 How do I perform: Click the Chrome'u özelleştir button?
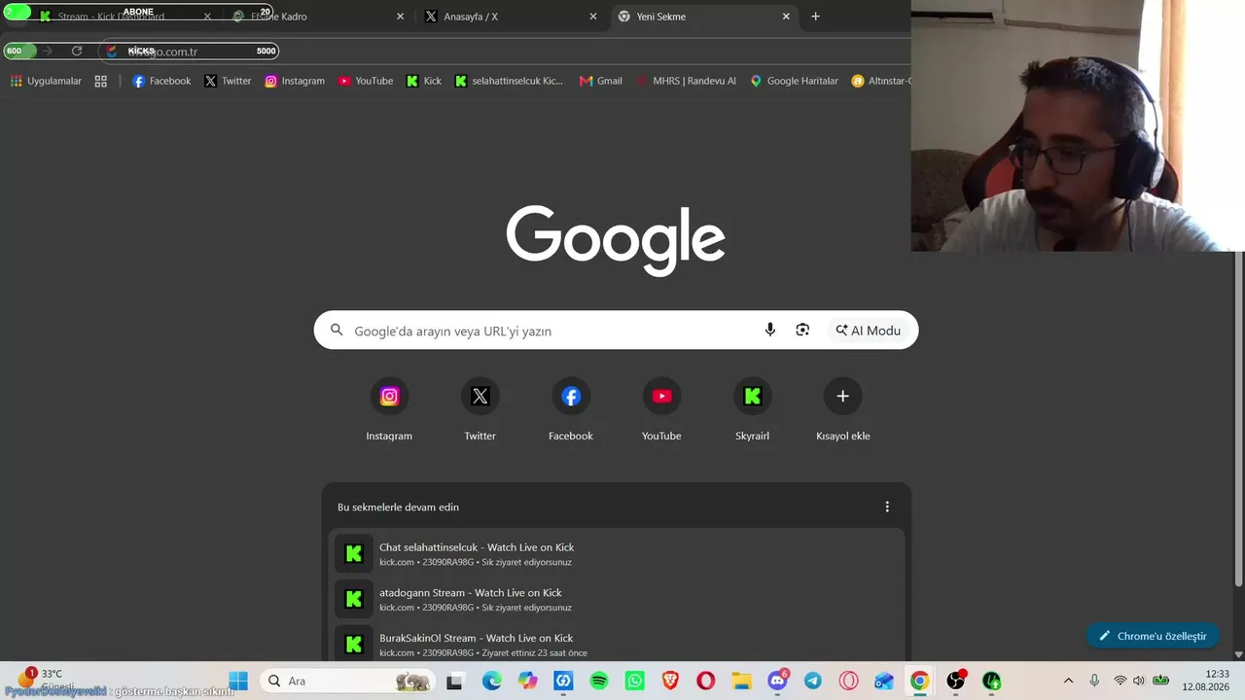click(x=1153, y=636)
